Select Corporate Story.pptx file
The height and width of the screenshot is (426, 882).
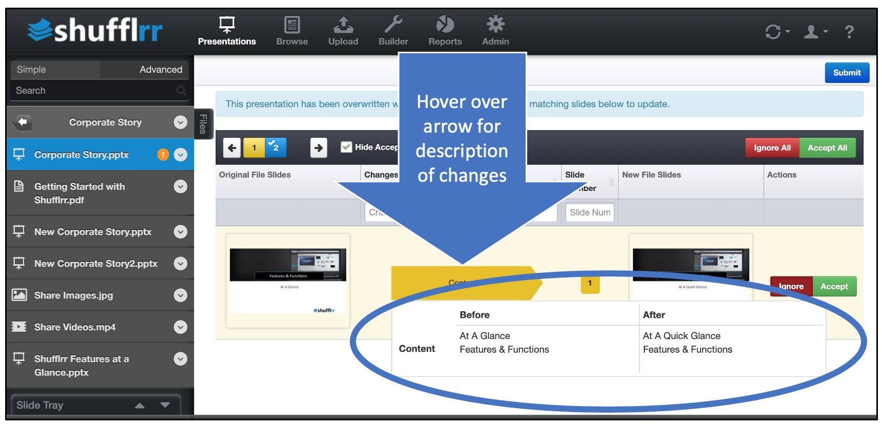coord(81,155)
